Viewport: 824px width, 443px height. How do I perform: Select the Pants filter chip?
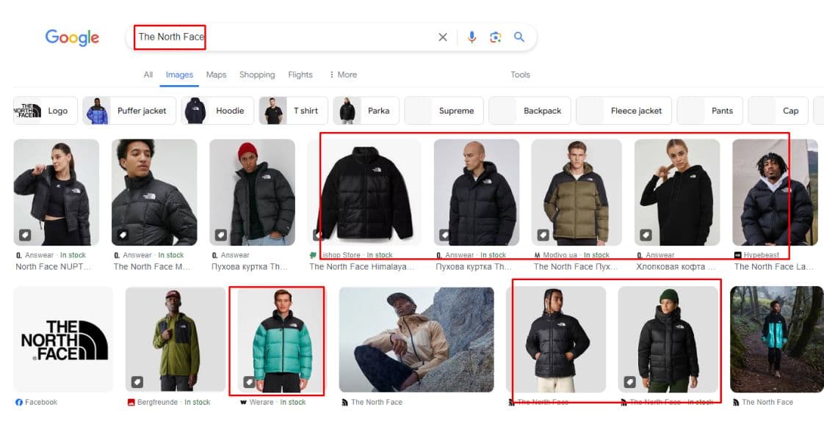coord(710,111)
